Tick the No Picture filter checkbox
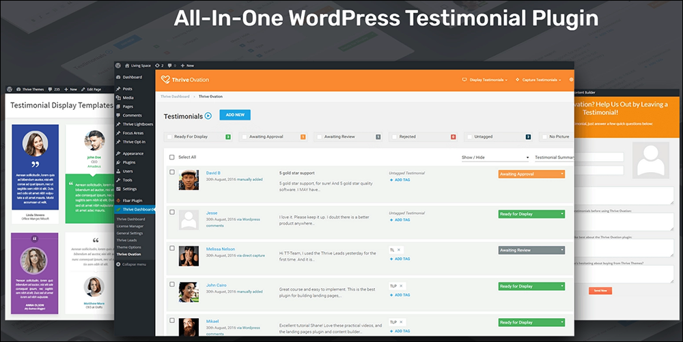Viewport: 683px width, 342px height. tap(544, 137)
